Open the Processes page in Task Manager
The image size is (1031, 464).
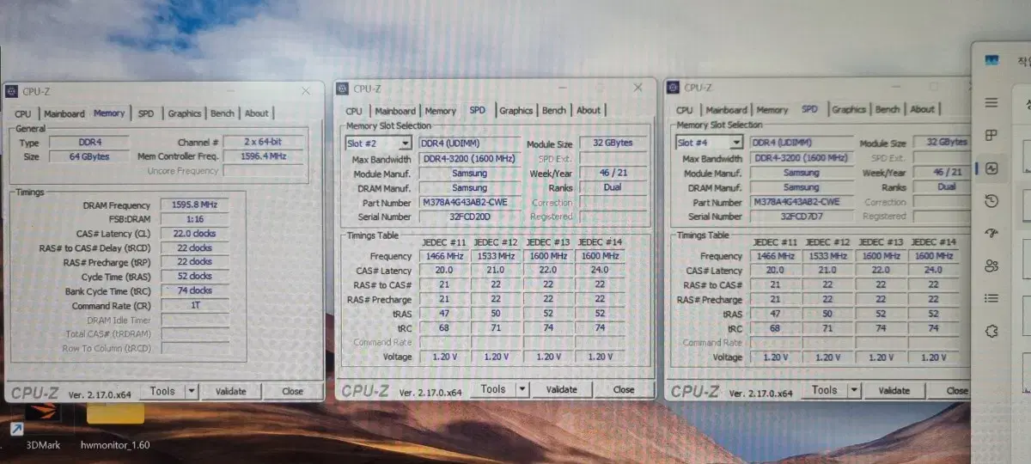[991, 136]
